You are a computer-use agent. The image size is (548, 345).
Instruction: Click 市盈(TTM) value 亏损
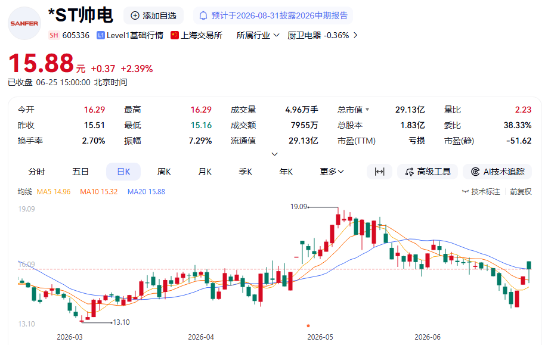pyautogui.click(x=417, y=141)
